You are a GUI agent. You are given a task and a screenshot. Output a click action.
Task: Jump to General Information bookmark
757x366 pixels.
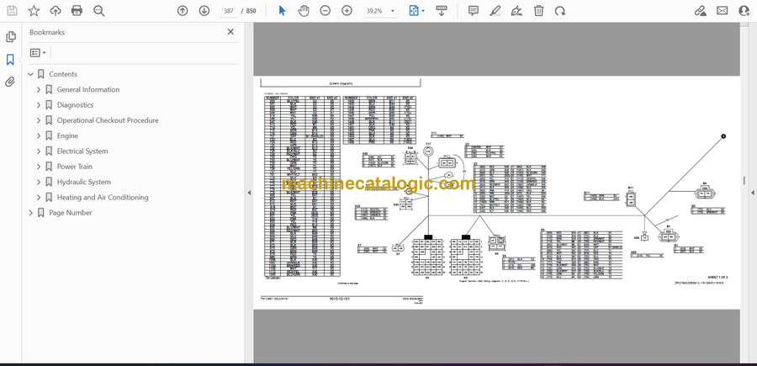[x=87, y=90]
